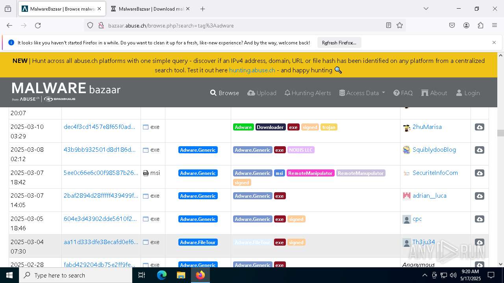Download sample dec4f3cd1457 via cloud icon
Image resolution: width=504 pixels, height=283 pixels.
coord(479,127)
